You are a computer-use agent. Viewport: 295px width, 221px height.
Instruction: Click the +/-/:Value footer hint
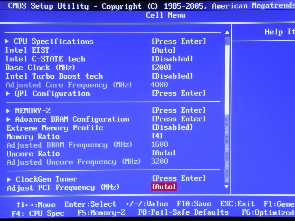[x=147, y=204]
